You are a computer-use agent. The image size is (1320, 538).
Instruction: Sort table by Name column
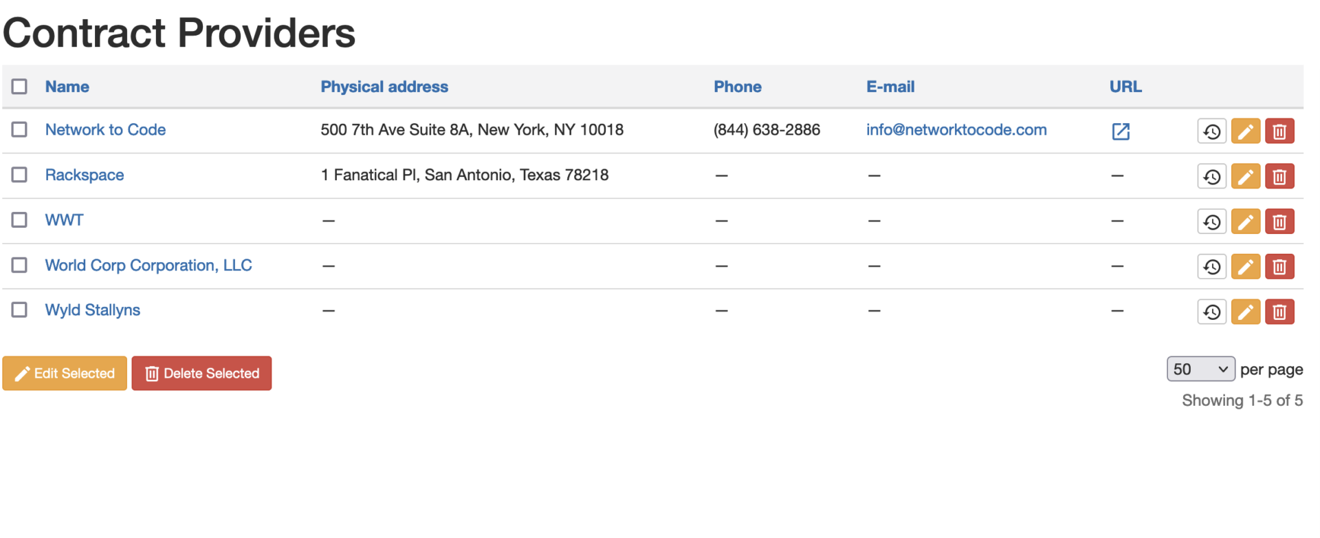(x=67, y=87)
